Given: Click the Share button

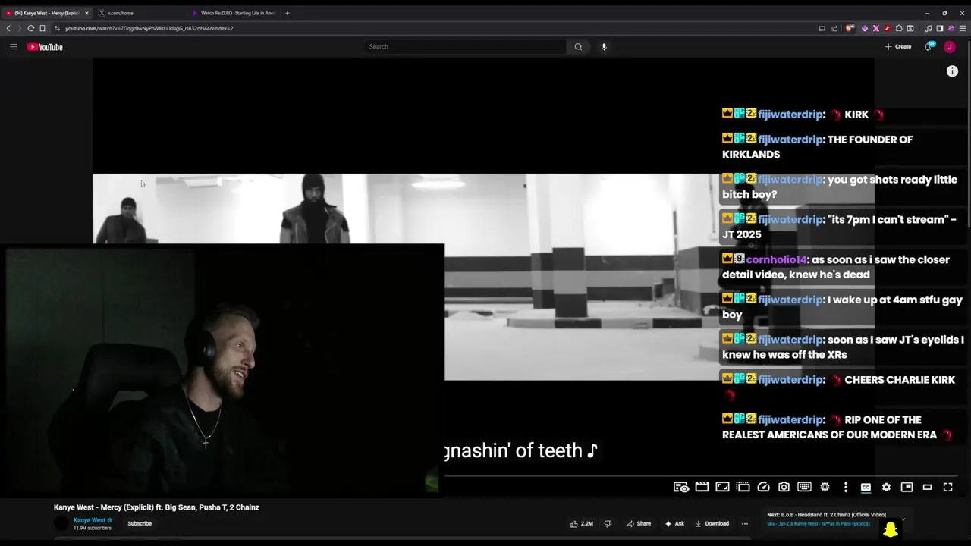Looking at the screenshot, I should click(639, 523).
